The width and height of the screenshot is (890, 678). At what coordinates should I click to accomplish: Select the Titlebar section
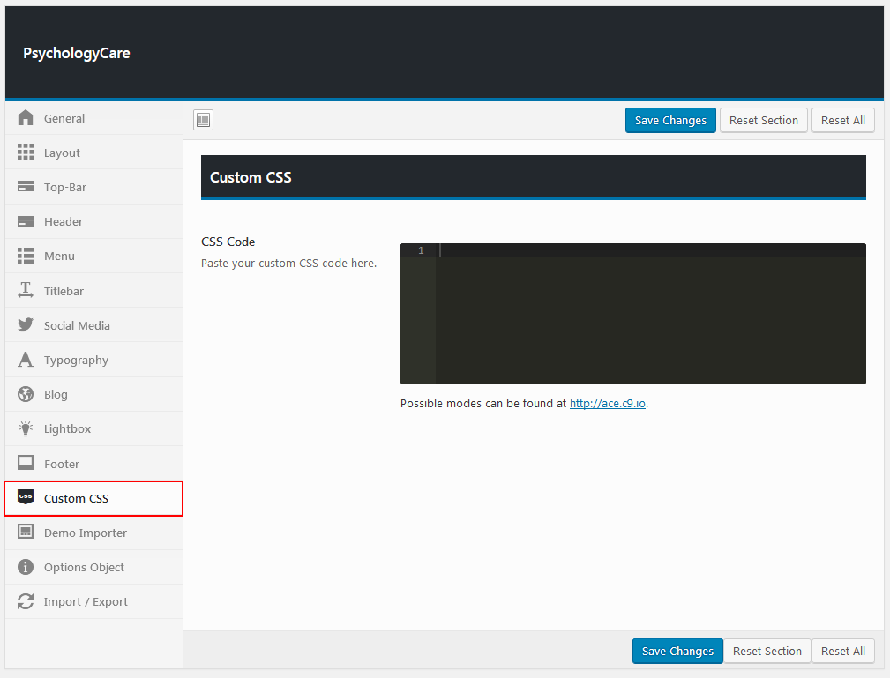pos(64,291)
